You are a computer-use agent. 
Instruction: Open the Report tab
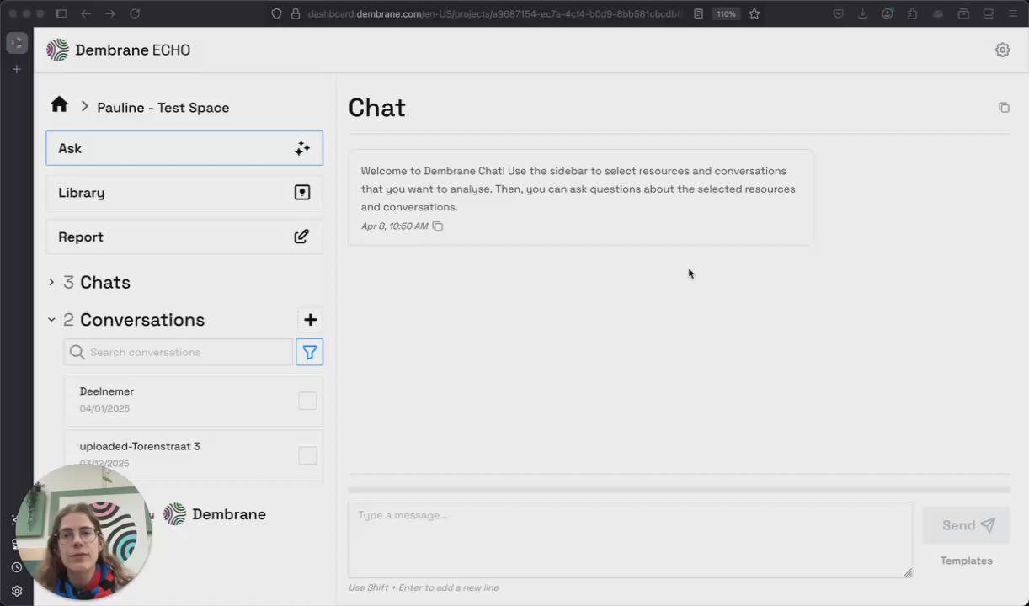click(184, 237)
